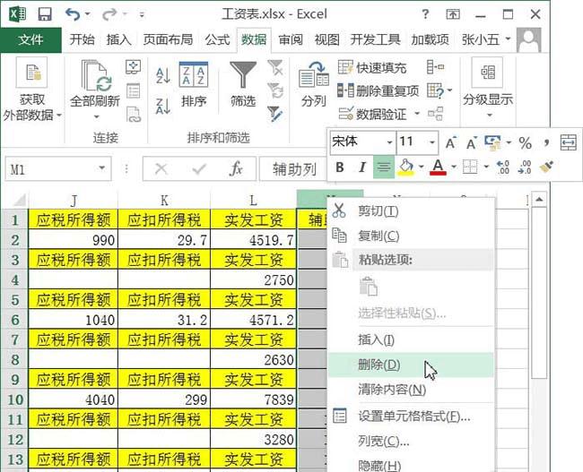Decrease decimal places in mini toolbar
583x472 pixels.
[525, 167]
